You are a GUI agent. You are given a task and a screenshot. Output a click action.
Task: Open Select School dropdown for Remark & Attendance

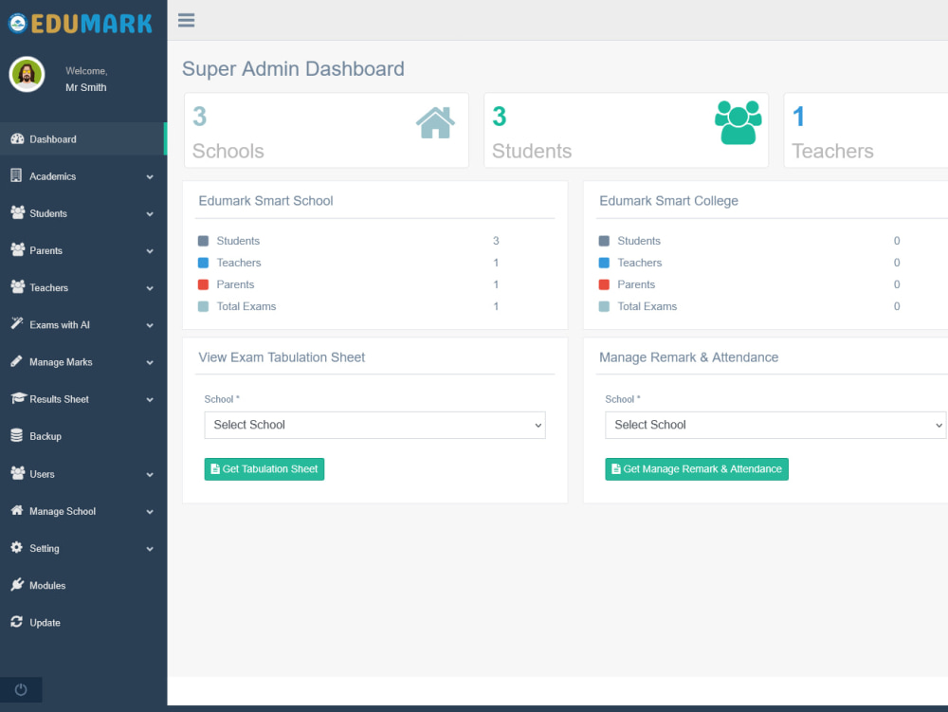[775, 425]
